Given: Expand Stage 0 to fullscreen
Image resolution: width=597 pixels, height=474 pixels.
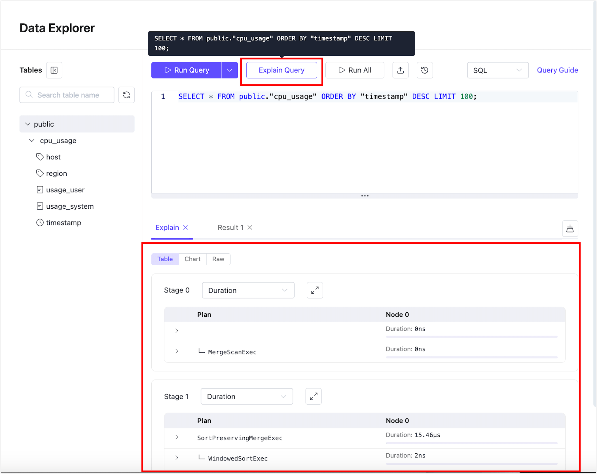Looking at the screenshot, I should [x=315, y=290].
